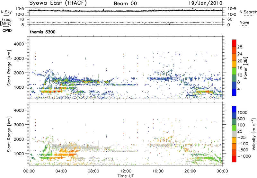The height and width of the screenshot is (178, 257).
Task: Click the 'N.Sky' legend label
Action: (x=6, y=12)
